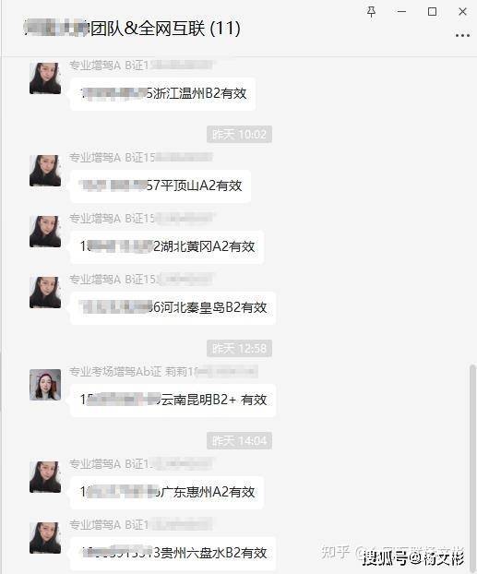Minimize the chat window
Screen dimensions: 477x574
point(401,12)
